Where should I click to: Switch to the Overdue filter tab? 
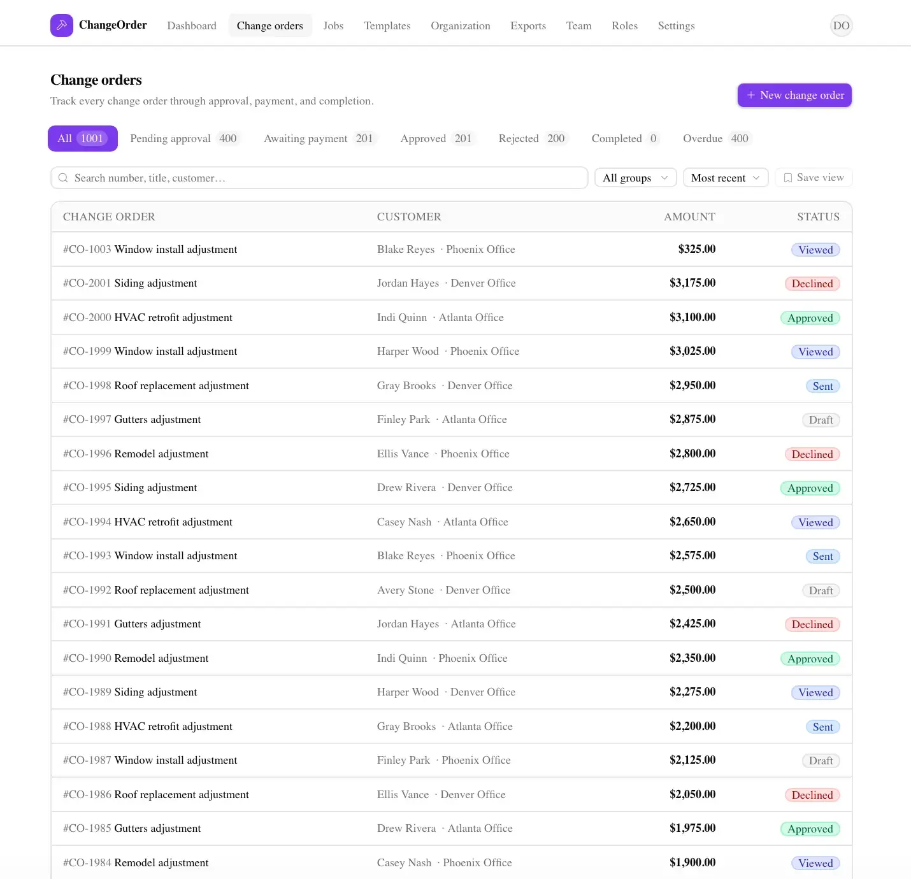(717, 138)
